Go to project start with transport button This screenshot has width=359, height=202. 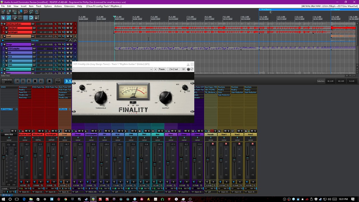click(17, 81)
